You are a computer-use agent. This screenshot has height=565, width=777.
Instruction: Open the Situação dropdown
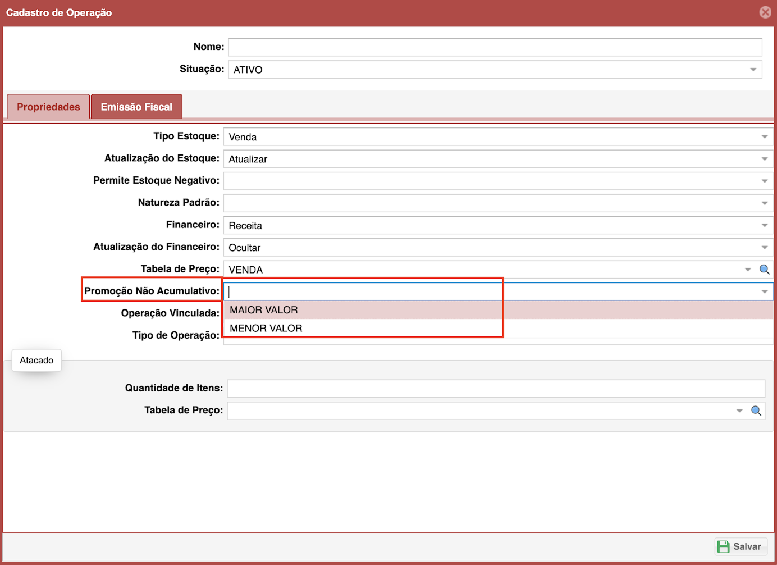tap(753, 70)
